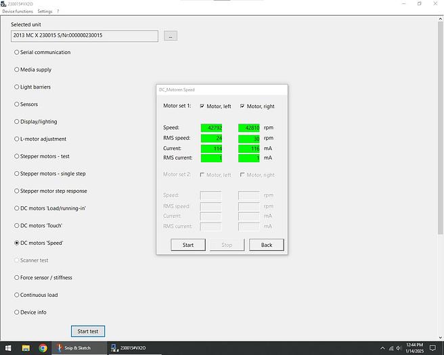Screen dimensions: 444x355
Task: Uncheck the Motor, left checkbox in set 1
Action: coord(202,106)
